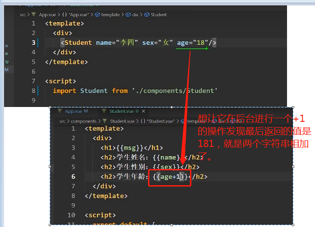The height and width of the screenshot is (227, 315).
Task: Open Student.vue breadcrumb segment
Action: point(122,121)
